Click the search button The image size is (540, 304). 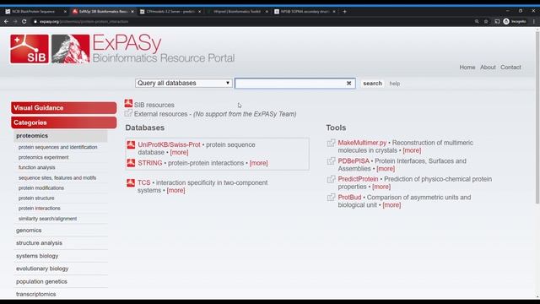372,84
